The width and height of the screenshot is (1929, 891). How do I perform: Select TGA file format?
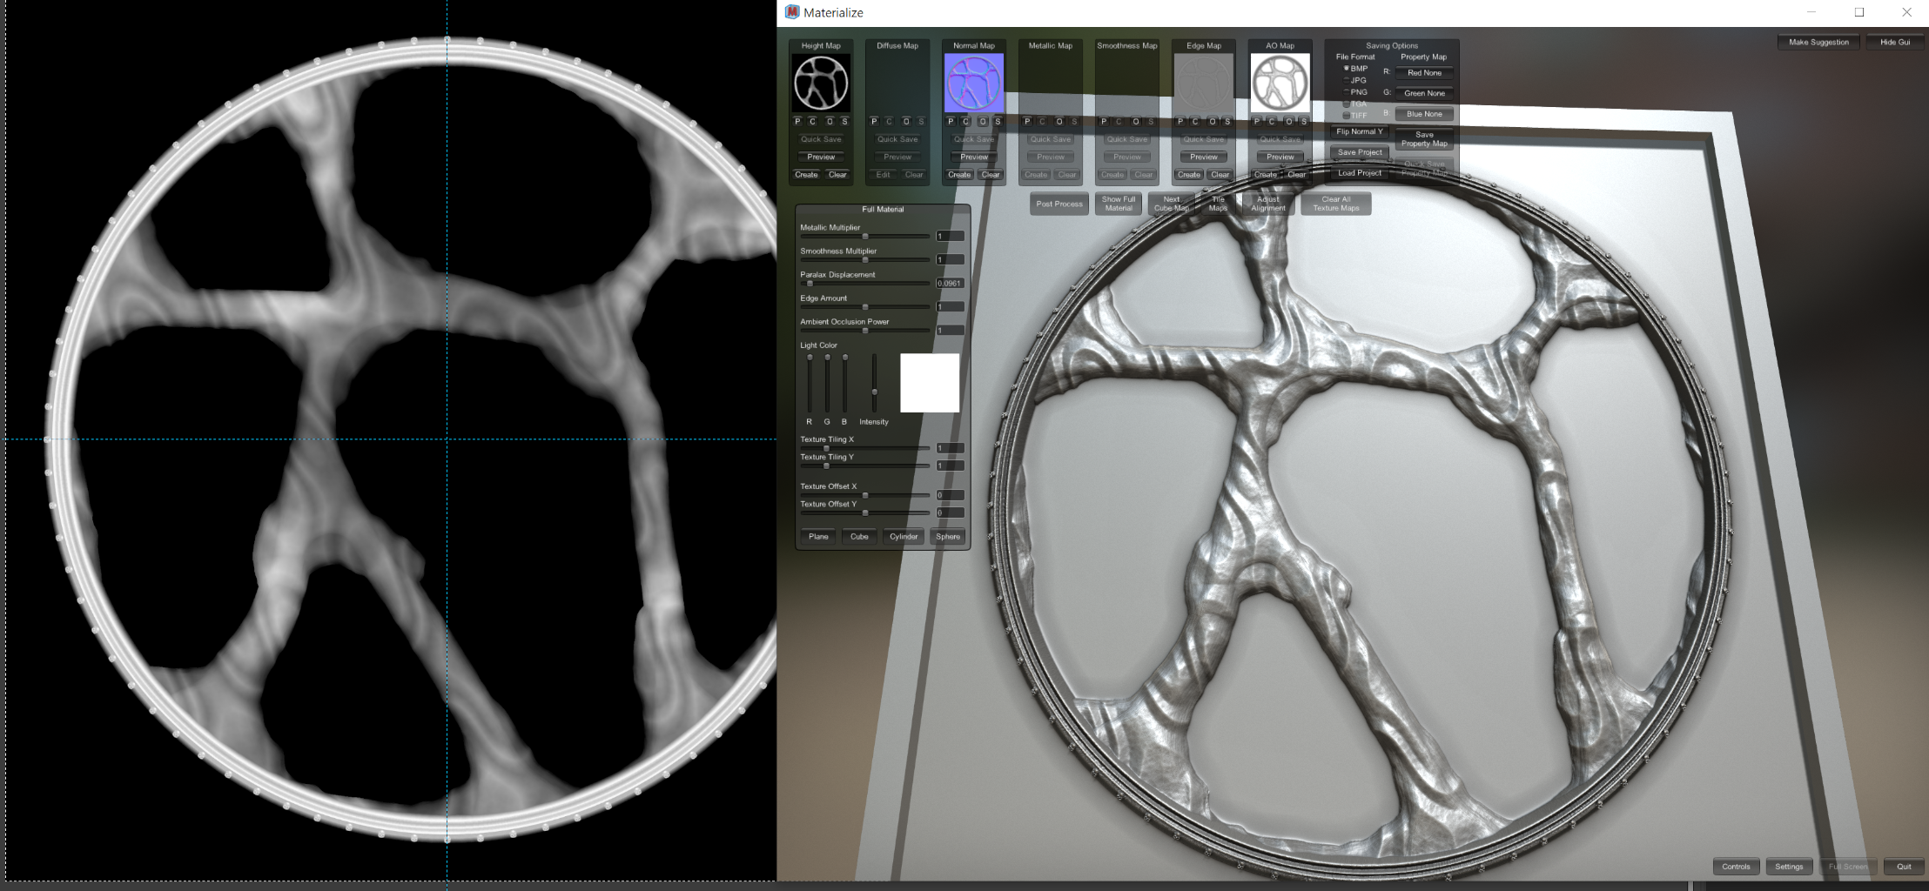(x=1355, y=104)
